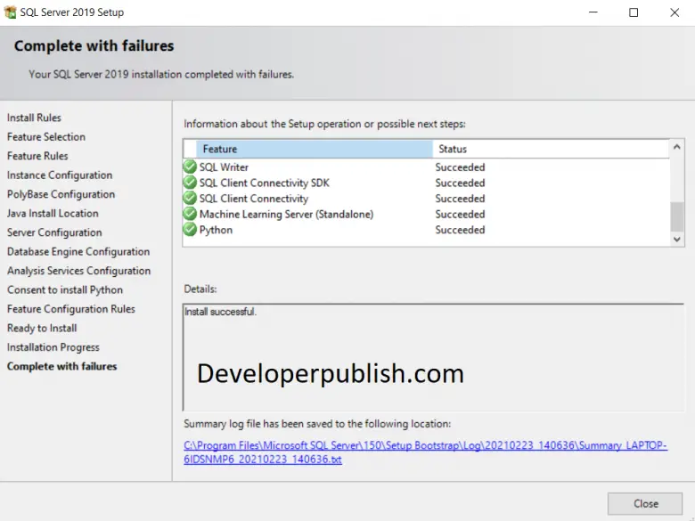Select the Python feature row text
This screenshot has width=695, height=521.
click(x=216, y=230)
